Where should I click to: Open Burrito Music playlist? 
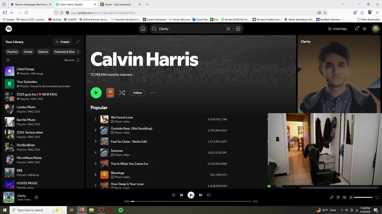[x=43, y=122]
